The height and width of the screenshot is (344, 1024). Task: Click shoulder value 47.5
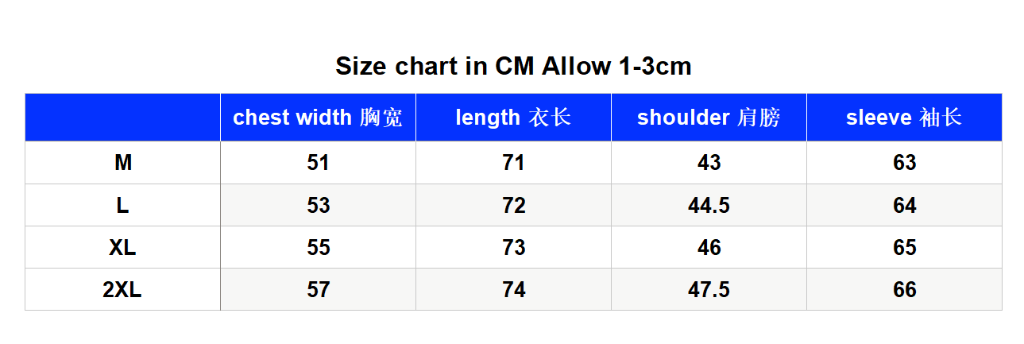point(709,289)
